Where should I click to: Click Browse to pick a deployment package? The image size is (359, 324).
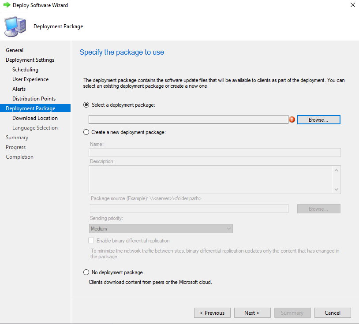coord(318,120)
